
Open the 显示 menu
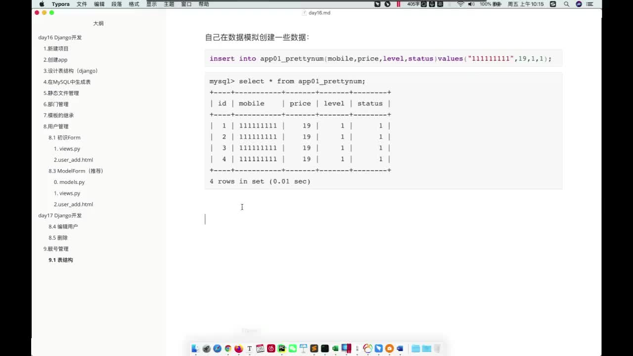[151, 4]
